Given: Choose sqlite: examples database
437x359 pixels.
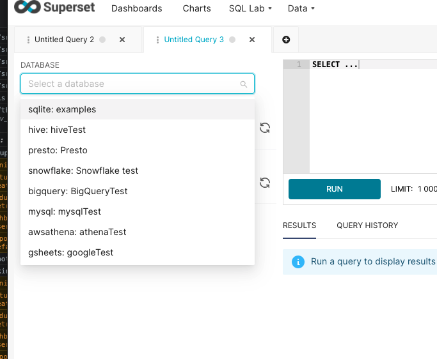Looking at the screenshot, I should 138,109.
